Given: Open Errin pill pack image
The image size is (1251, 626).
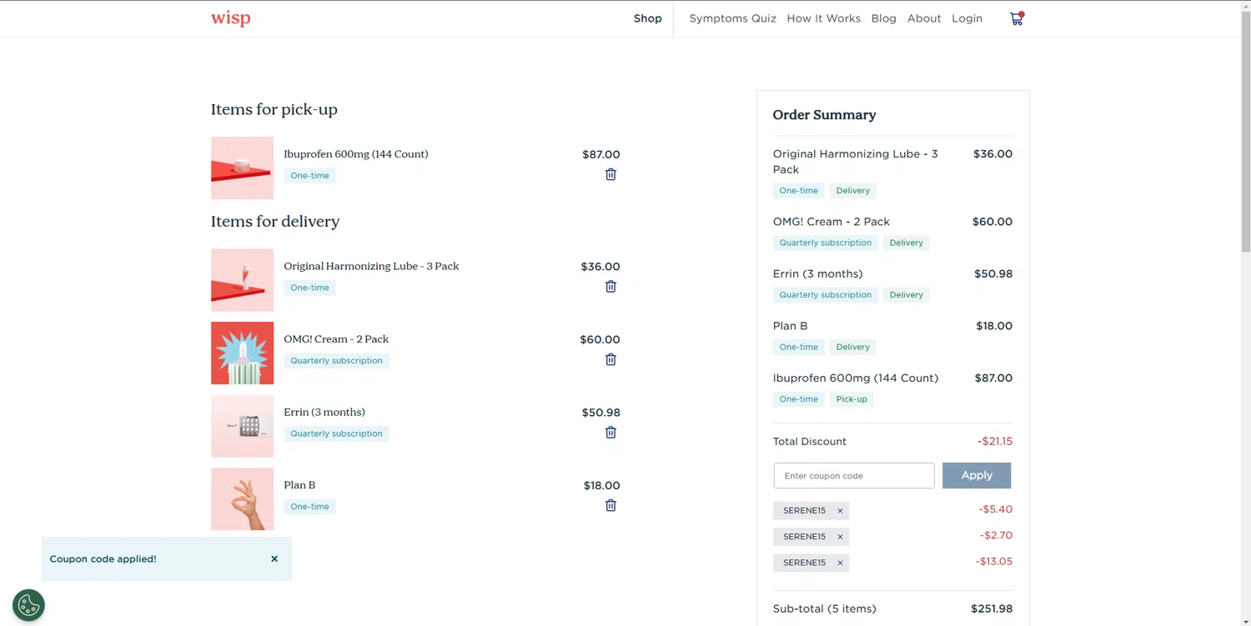Looking at the screenshot, I should point(242,426).
